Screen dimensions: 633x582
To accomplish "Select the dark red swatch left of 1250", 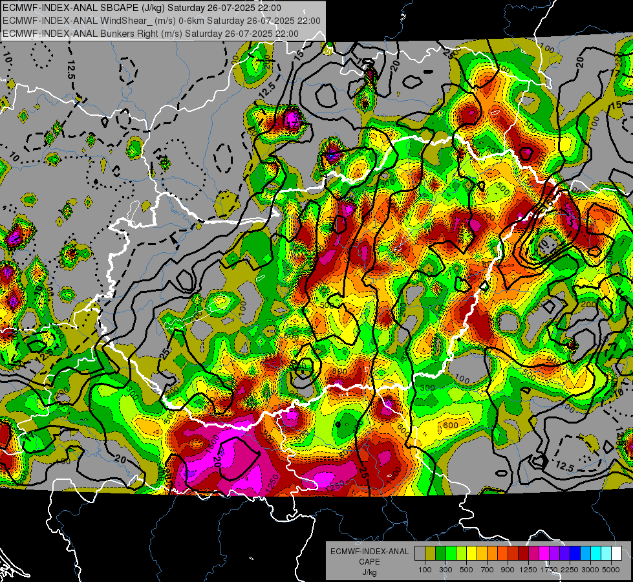I will pos(524,553).
